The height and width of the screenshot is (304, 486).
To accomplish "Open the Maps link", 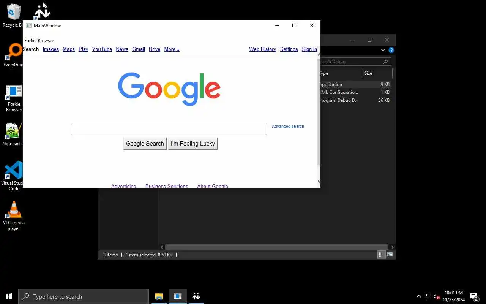I will click(69, 49).
